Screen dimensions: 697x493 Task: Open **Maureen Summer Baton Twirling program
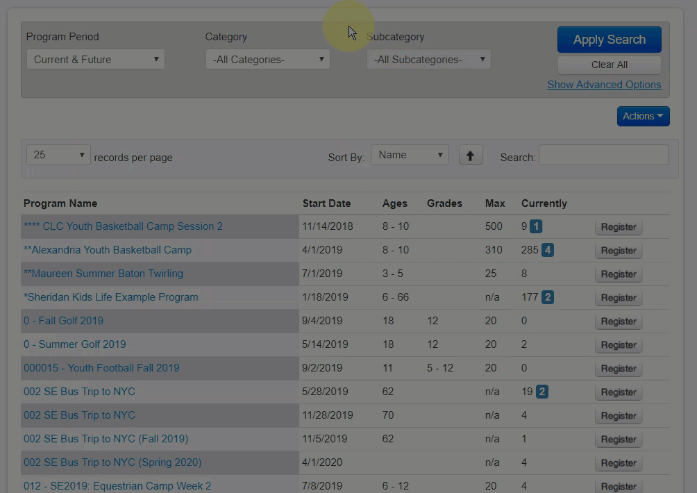pyautogui.click(x=103, y=274)
